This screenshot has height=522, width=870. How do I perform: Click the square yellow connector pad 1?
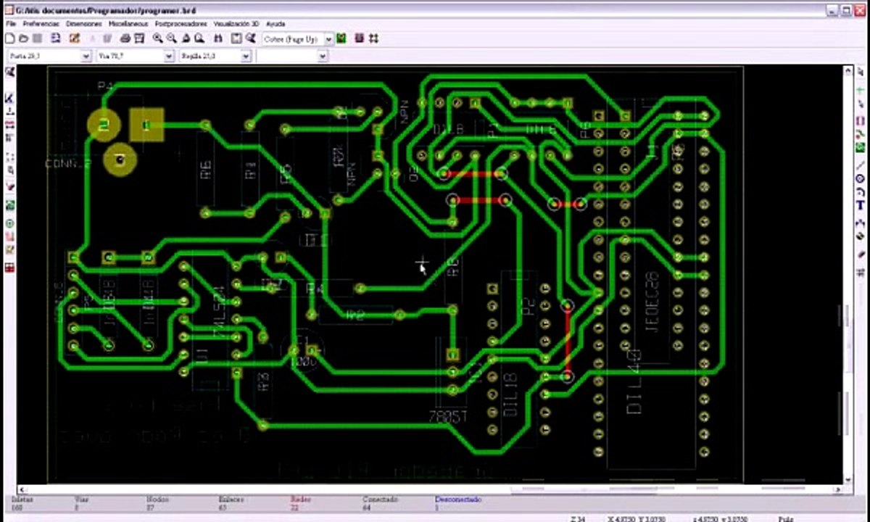tap(146, 125)
